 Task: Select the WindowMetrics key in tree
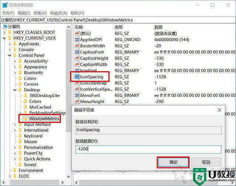[44, 118]
